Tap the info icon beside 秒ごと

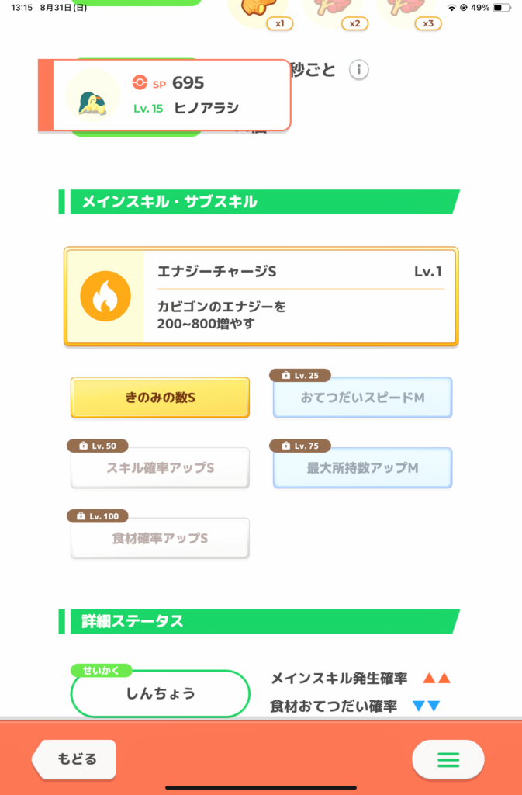pos(358,70)
